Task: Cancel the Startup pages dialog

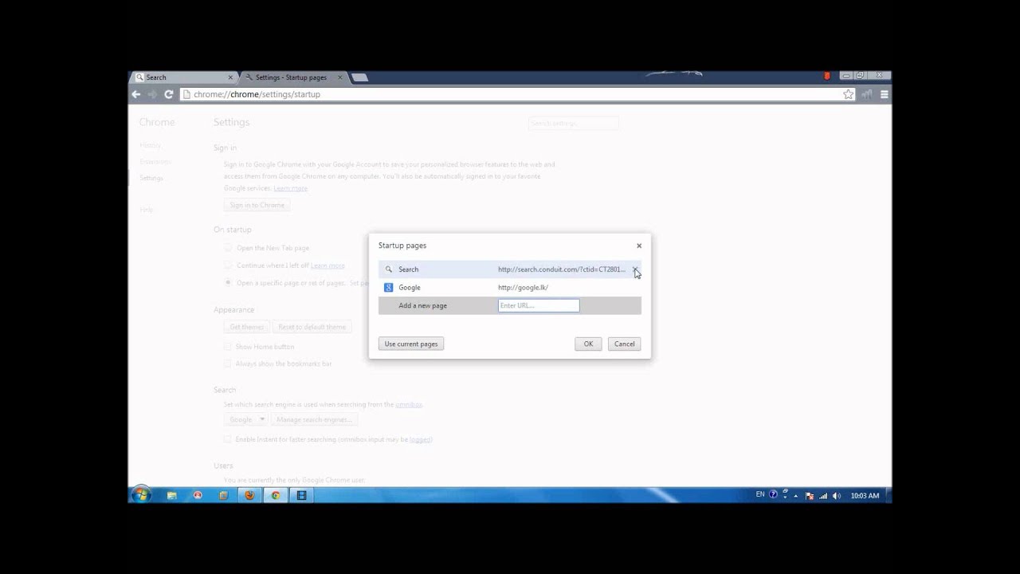Action: [624, 344]
